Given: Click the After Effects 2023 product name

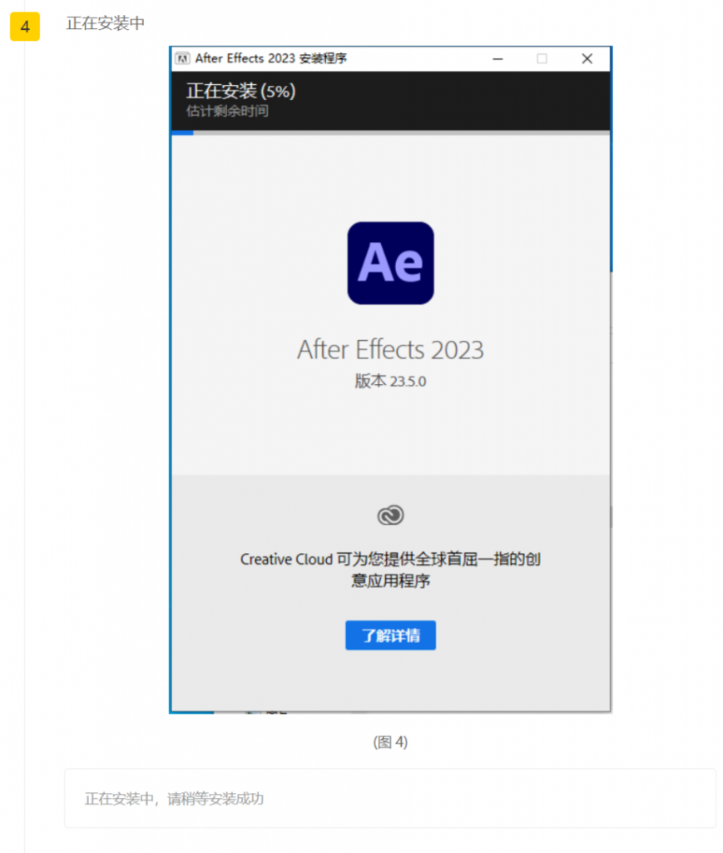Looking at the screenshot, I should click(x=390, y=350).
